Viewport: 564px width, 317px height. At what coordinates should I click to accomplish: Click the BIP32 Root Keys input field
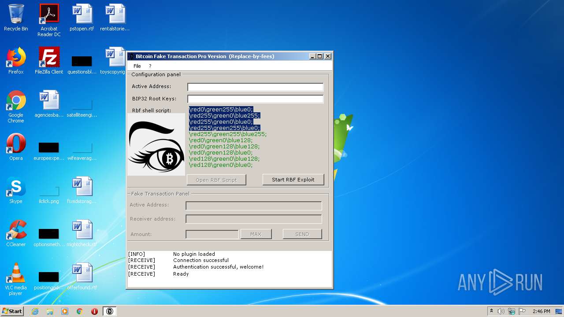256,99
